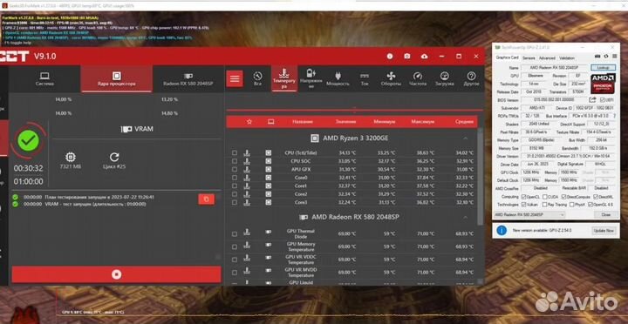Switch to the Graphics Card tab in GPU-Z
Screen dimensions: 628x324
(x=507, y=58)
